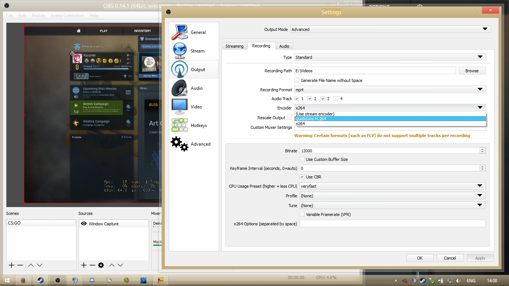Image resolution: width=509 pixels, height=286 pixels.
Task: Move source down in the Sources list
Action: click(x=120, y=265)
